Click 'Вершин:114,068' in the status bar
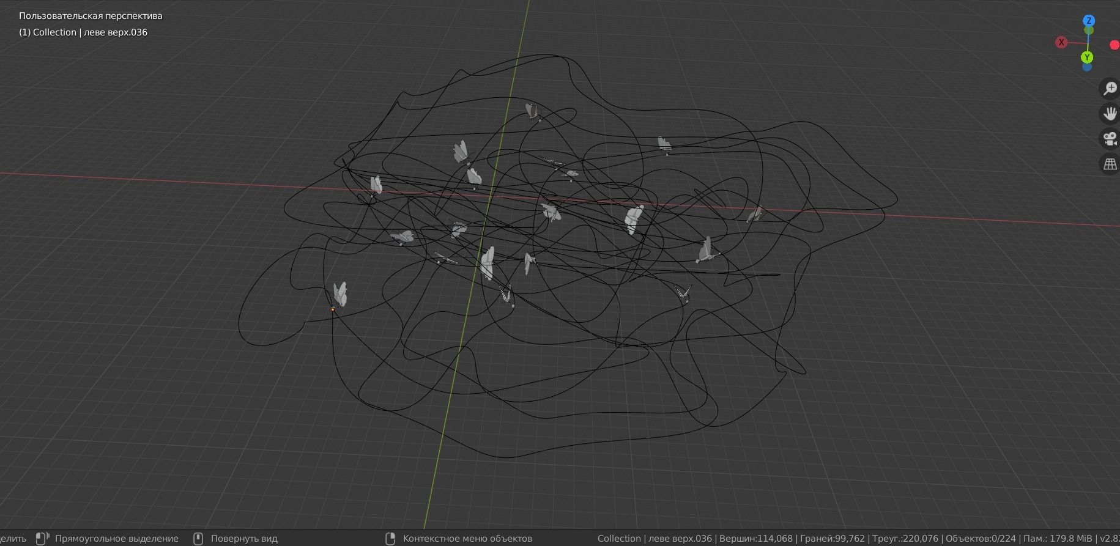 [x=756, y=539]
